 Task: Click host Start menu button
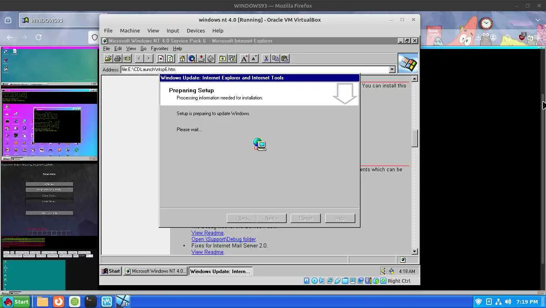click(x=16, y=302)
